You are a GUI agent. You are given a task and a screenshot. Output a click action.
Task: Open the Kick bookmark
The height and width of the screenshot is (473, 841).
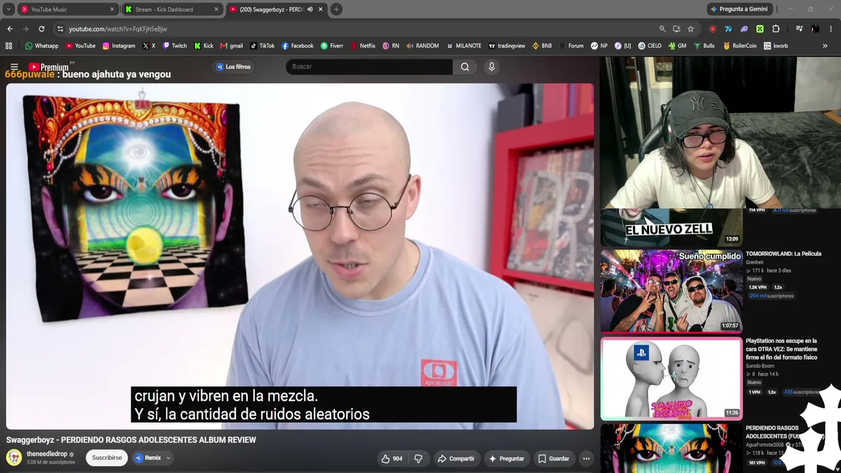pyautogui.click(x=204, y=46)
